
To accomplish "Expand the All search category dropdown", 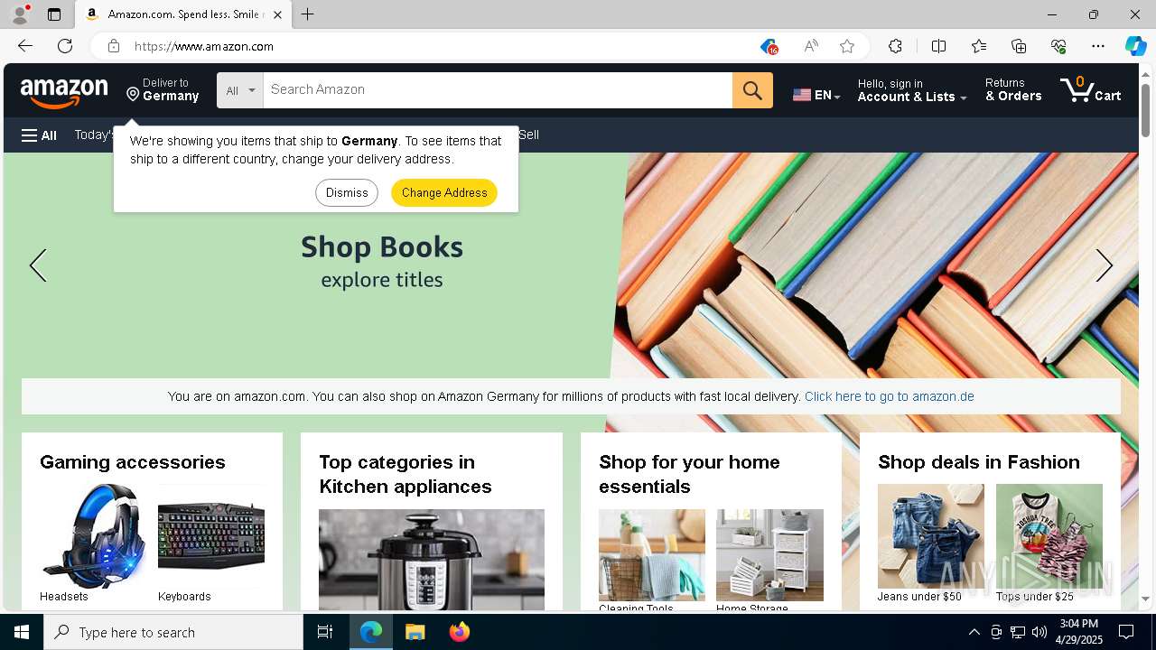I will (240, 90).
